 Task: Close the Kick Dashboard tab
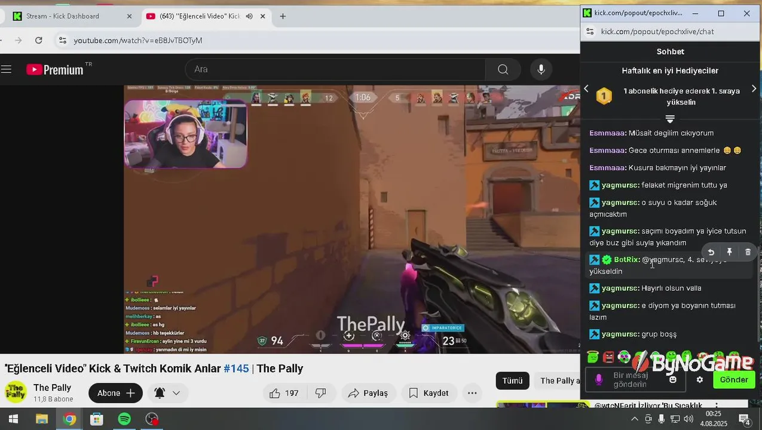[129, 16]
